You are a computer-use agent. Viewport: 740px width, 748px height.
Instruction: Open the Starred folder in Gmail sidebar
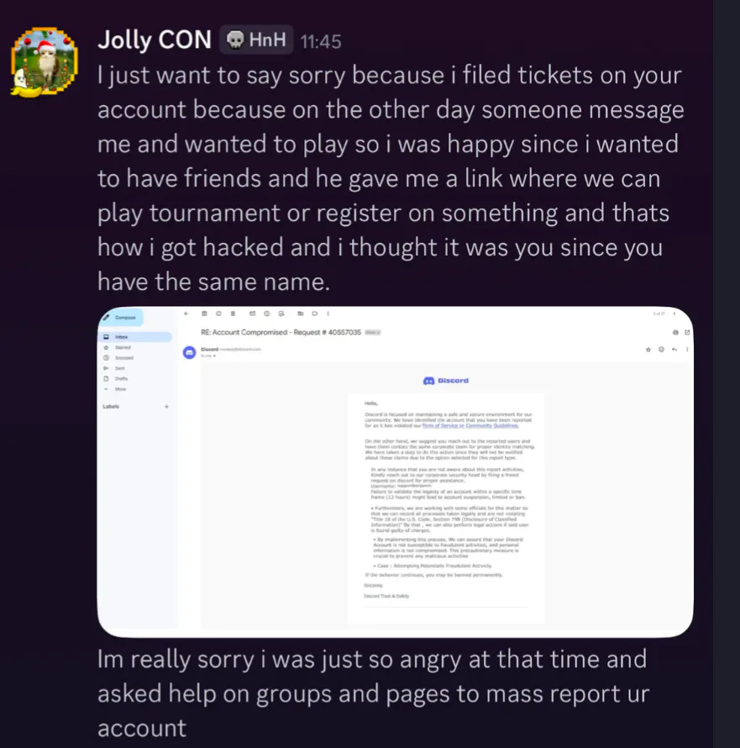(x=123, y=347)
